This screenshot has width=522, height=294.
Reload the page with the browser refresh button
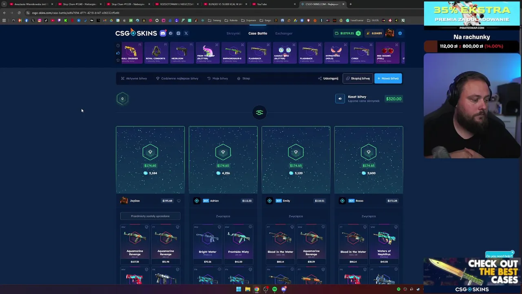(x=19, y=13)
